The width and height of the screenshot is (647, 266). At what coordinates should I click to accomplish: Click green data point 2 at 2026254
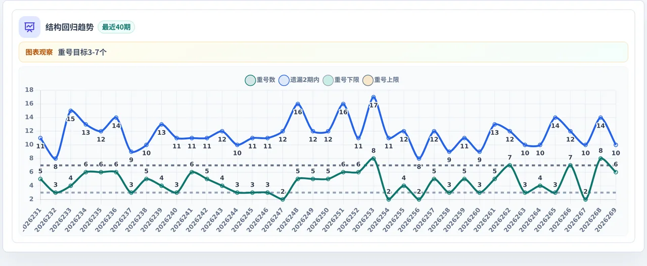(389, 199)
